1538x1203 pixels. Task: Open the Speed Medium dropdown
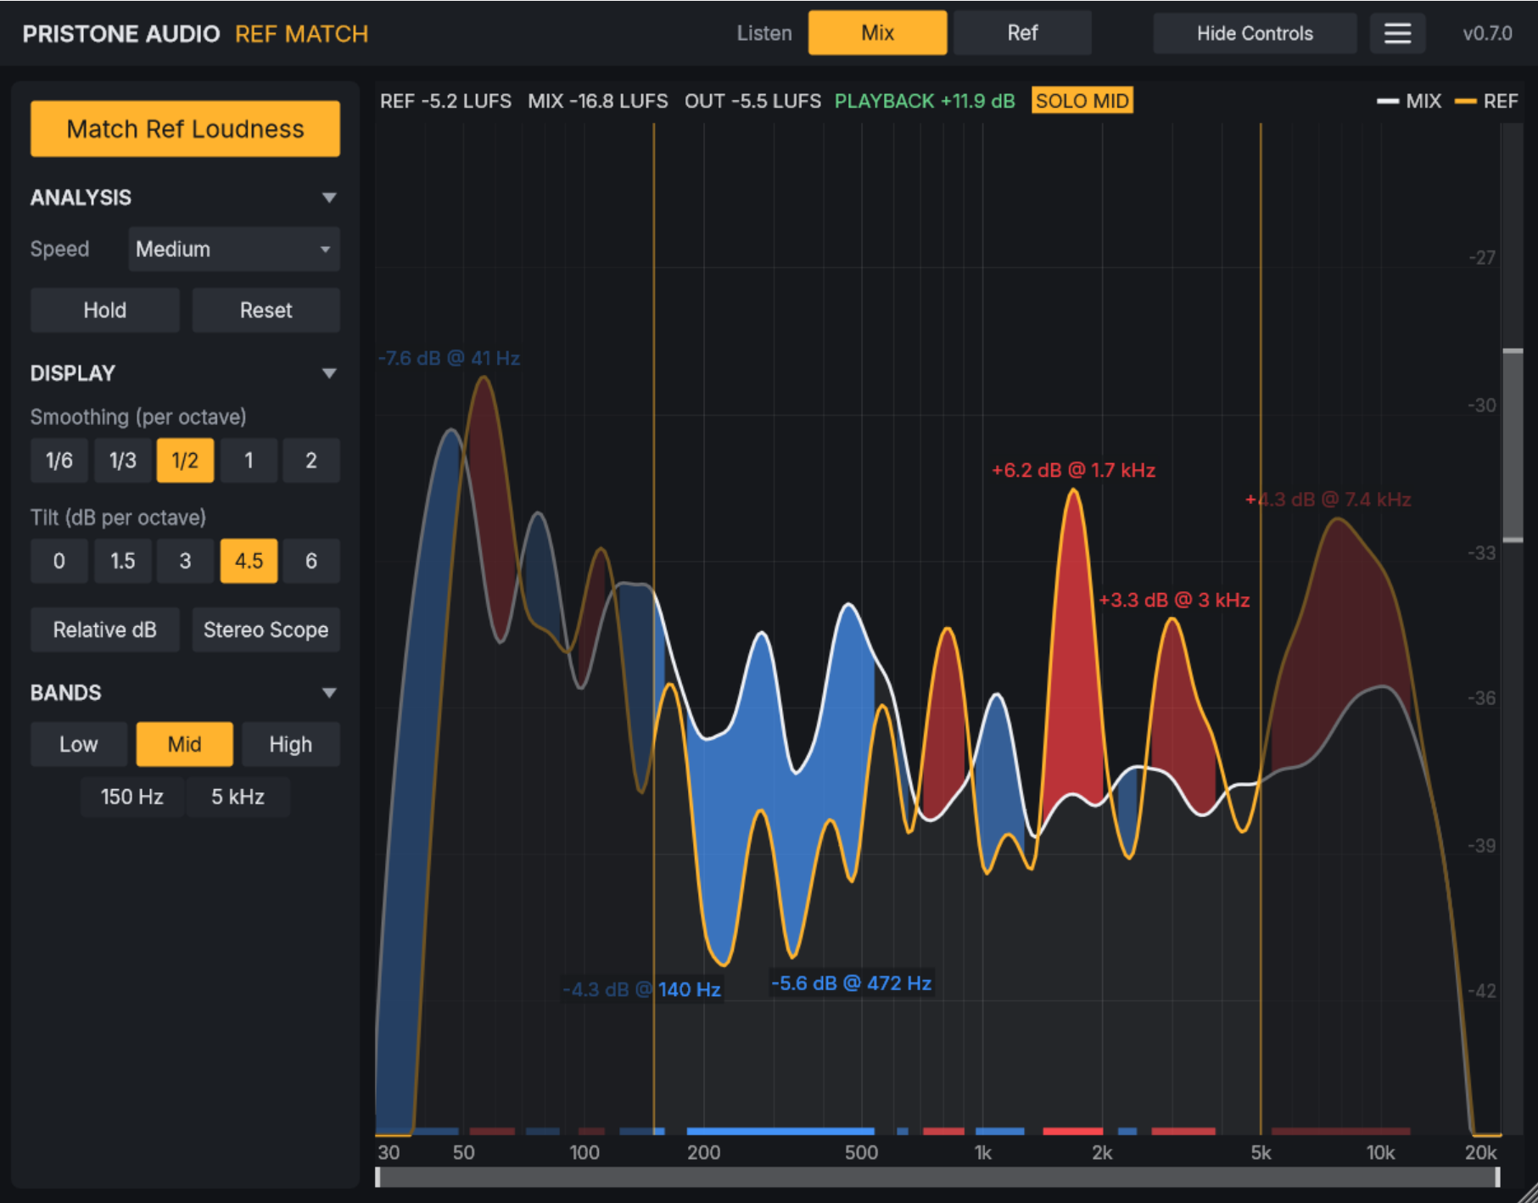(234, 249)
